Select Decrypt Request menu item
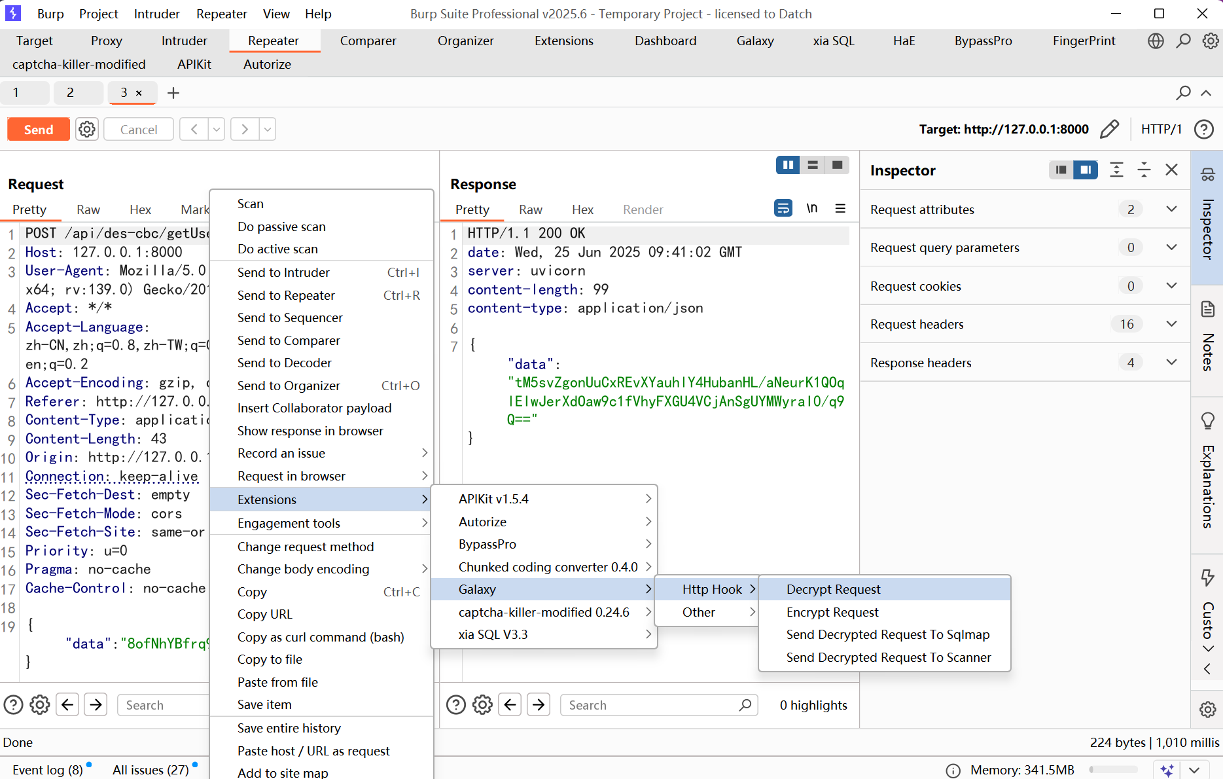Screen dimensions: 1223x779 pyautogui.click(x=885, y=589)
